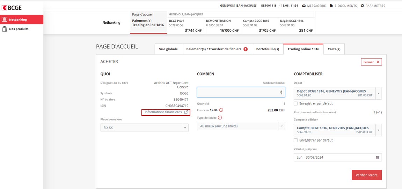402x189 pixels.
Task: Click the red notification badge on Paiement(s) tab
Action: coord(245,49)
